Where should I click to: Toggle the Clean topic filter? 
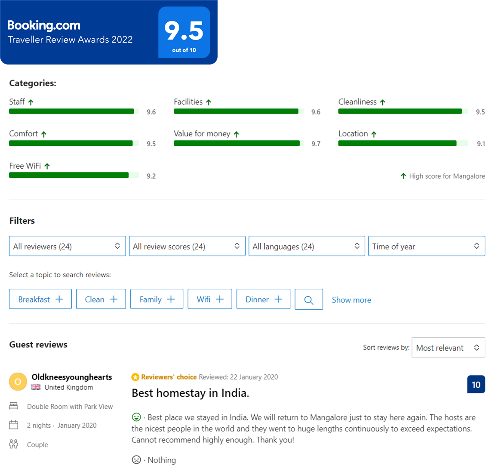101,299
